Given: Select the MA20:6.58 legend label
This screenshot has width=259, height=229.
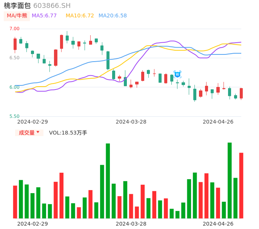Looking at the screenshot, I should (113, 16).
